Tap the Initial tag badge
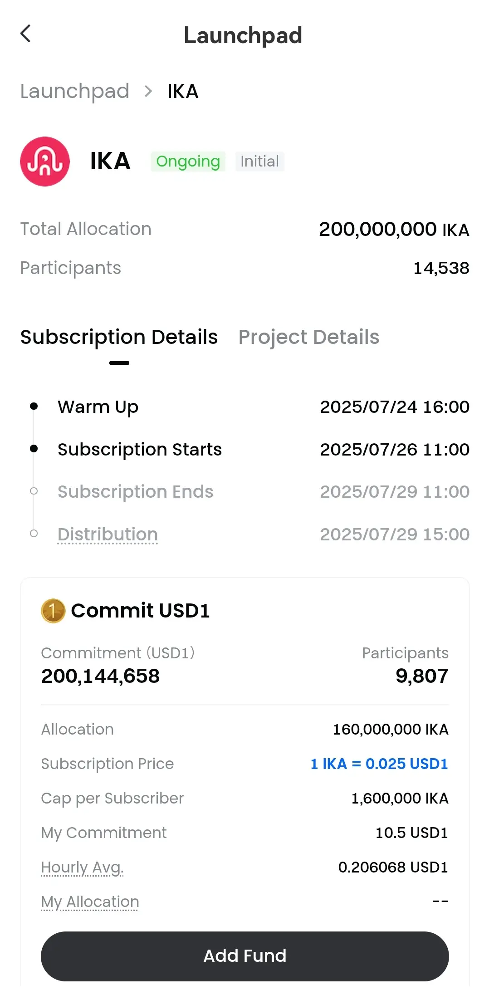The height and width of the screenshot is (995, 489). pos(260,162)
